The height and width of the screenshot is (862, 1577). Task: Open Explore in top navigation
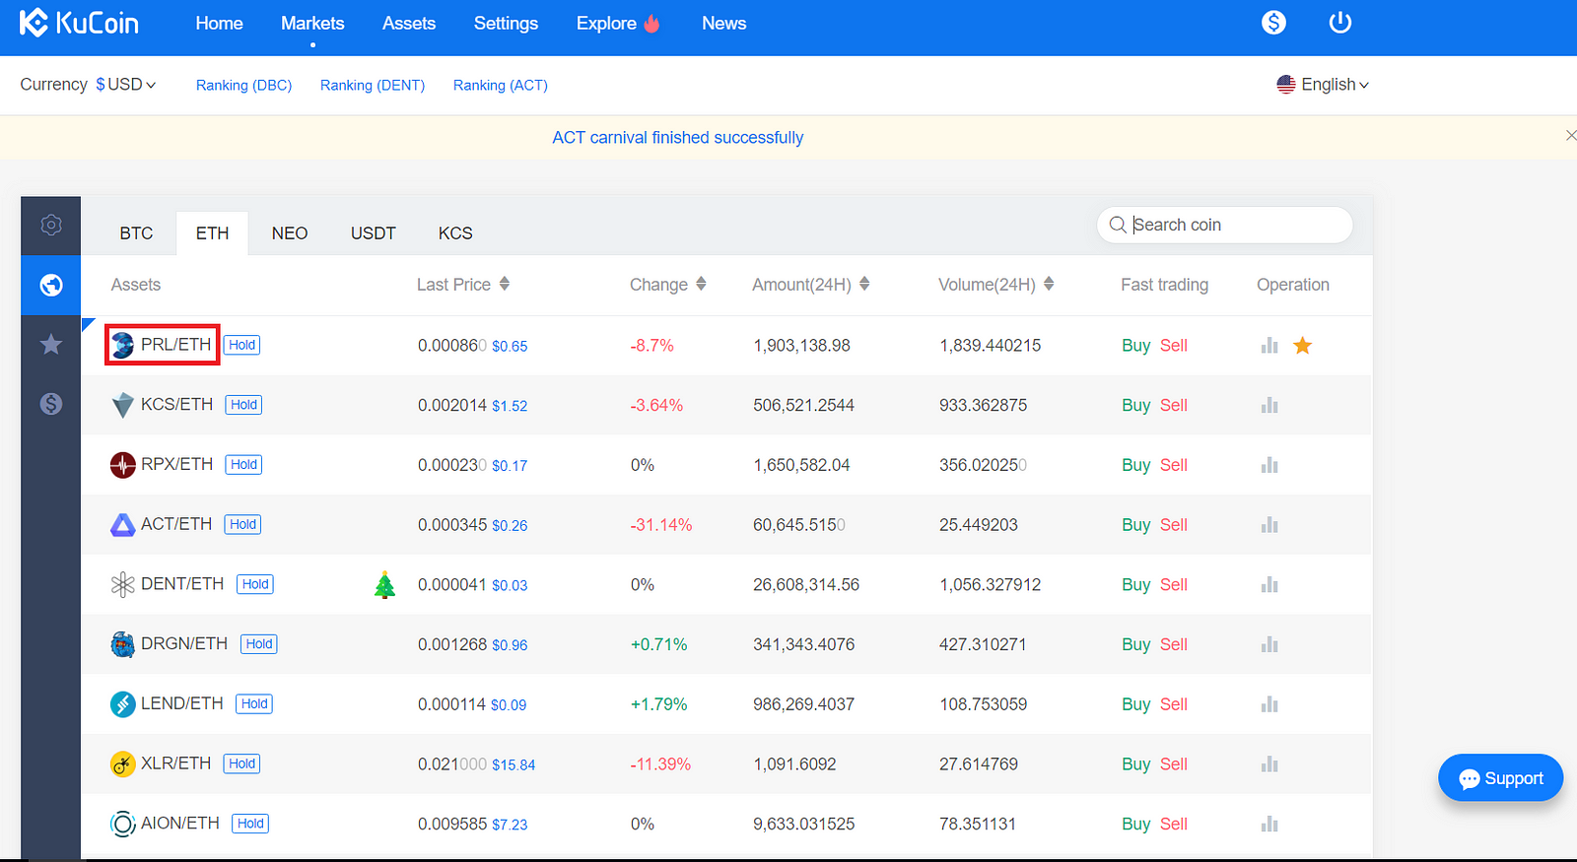point(618,23)
